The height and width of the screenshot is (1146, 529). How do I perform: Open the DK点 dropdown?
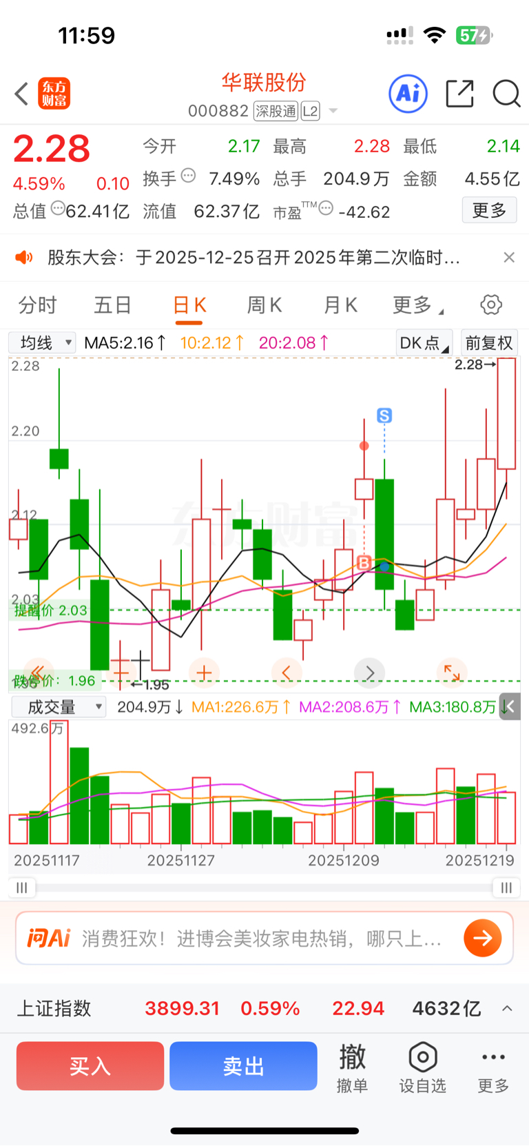(424, 342)
